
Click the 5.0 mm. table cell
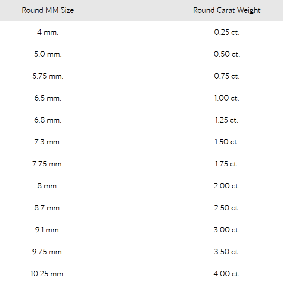coord(48,54)
